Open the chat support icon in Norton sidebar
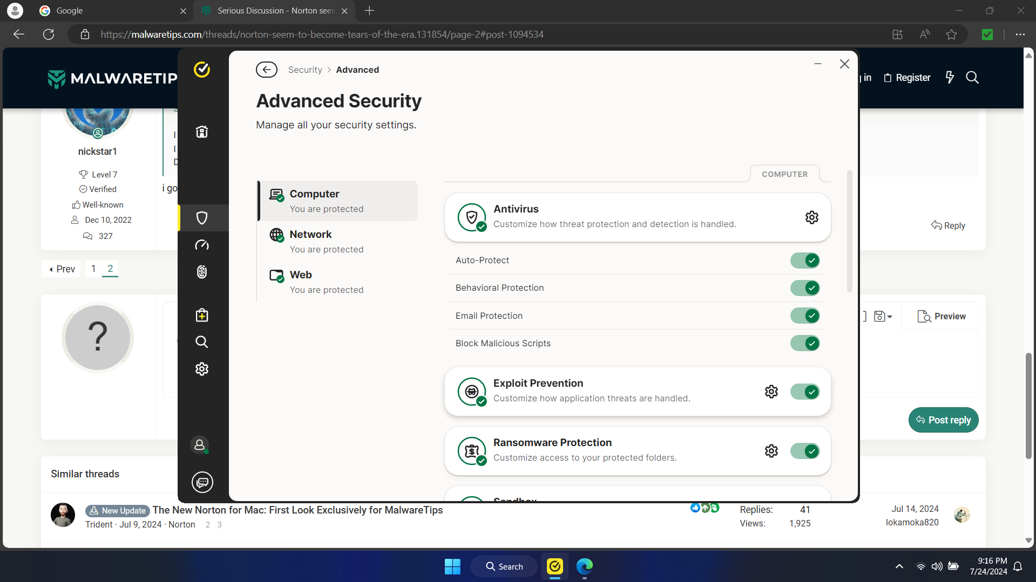1036x582 pixels. 202,482
